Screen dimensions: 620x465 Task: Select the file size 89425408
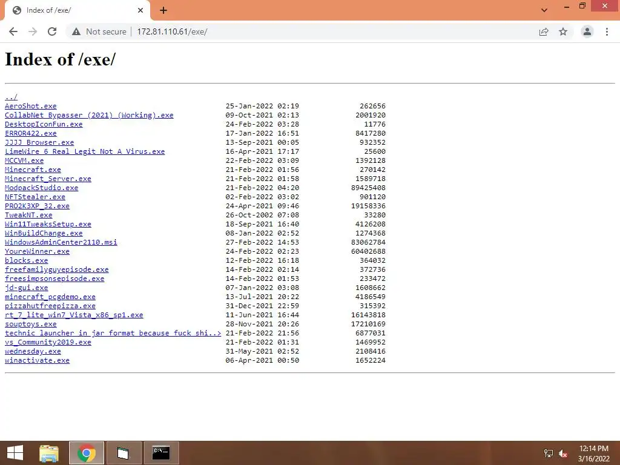368,188
